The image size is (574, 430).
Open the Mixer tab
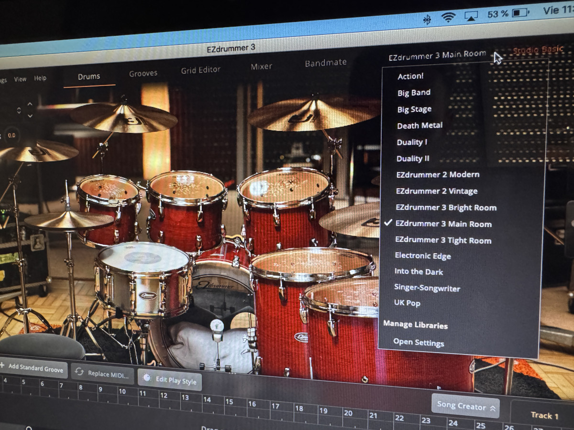pos(261,67)
